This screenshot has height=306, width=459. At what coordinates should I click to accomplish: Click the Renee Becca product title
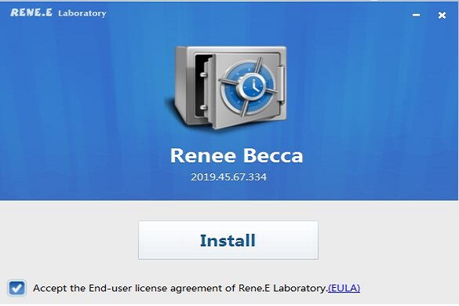coord(236,155)
